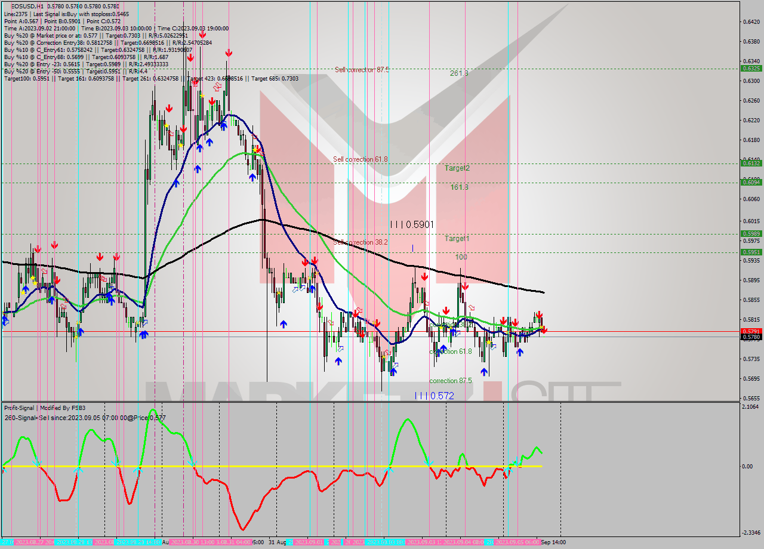
Task: Click the red 0.5791 price tag on axis
Action: [x=750, y=331]
